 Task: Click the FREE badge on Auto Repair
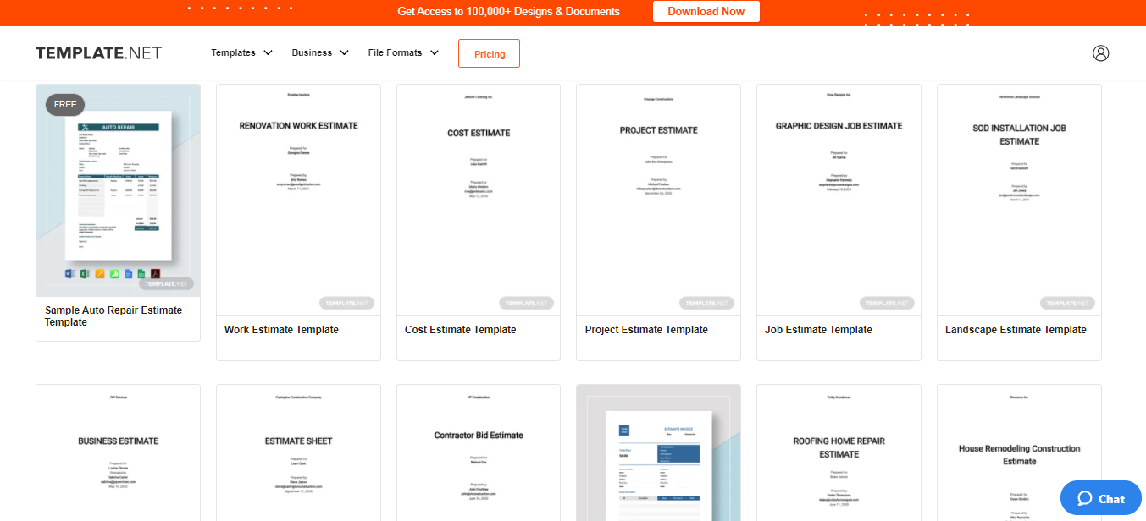coord(65,105)
